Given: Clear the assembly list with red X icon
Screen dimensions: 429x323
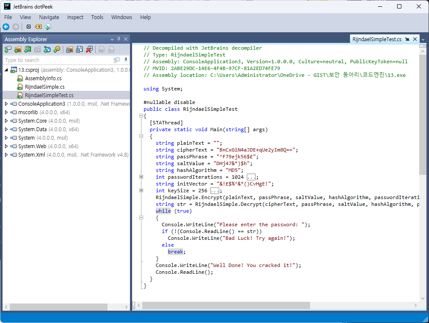Looking at the screenshot, I should (x=89, y=49).
